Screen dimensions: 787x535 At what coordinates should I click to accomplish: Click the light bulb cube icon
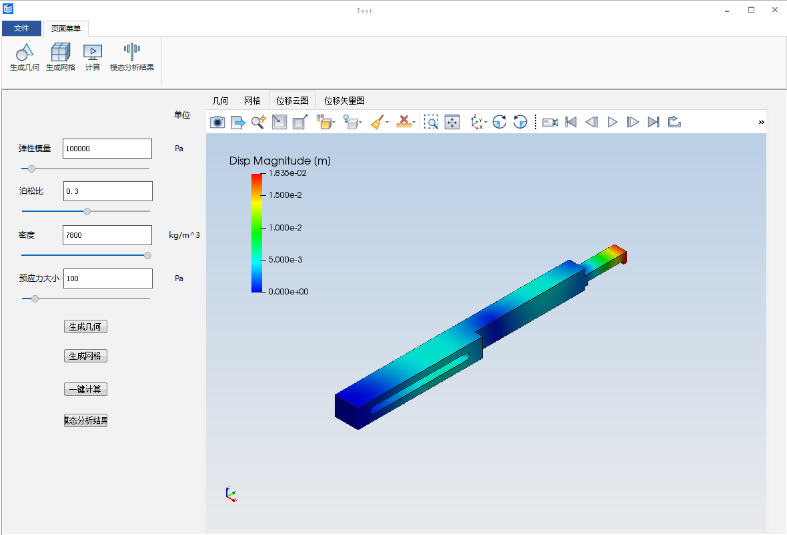350,122
